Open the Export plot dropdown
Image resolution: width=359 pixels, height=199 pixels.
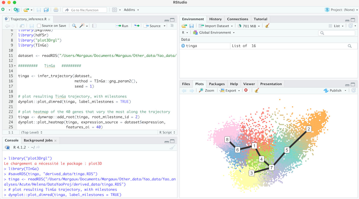(230, 90)
